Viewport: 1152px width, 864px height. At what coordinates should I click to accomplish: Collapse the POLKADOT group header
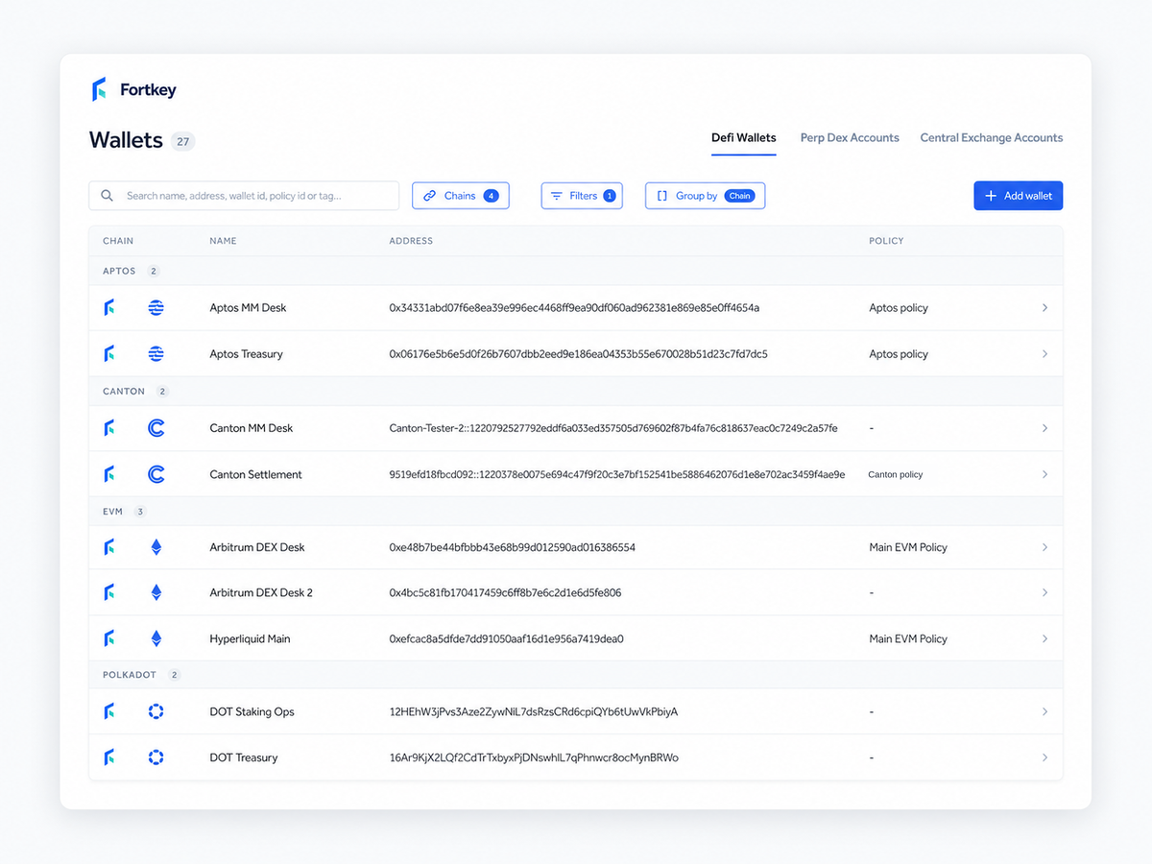point(576,675)
